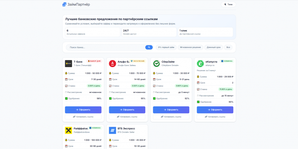Click the eКапуста green logo
The height and width of the screenshot is (149, 298).
[x=200, y=63]
